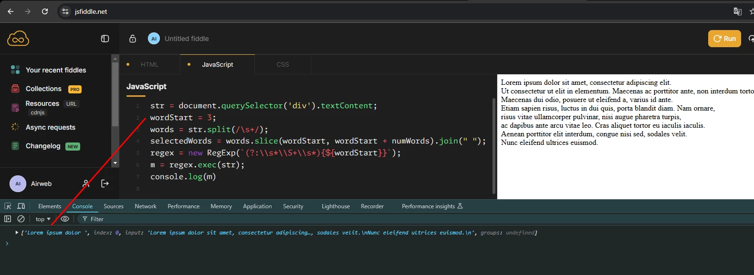Click the console prompt line
Image resolution: width=754 pixels, height=275 pixels.
pyautogui.click(x=377, y=244)
